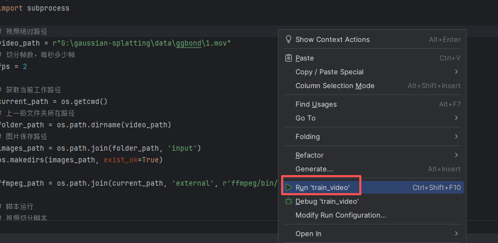Expand the Go To submenu
Image resolution: width=498 pixels, height=243 pixels.
(457, 118)
